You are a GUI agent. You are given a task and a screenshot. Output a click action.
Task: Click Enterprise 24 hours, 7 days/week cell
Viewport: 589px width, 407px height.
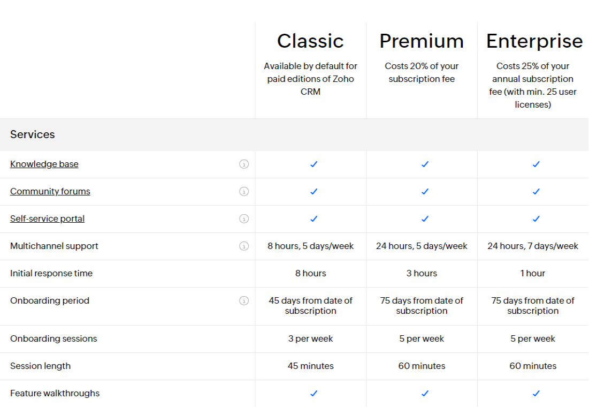533,246
